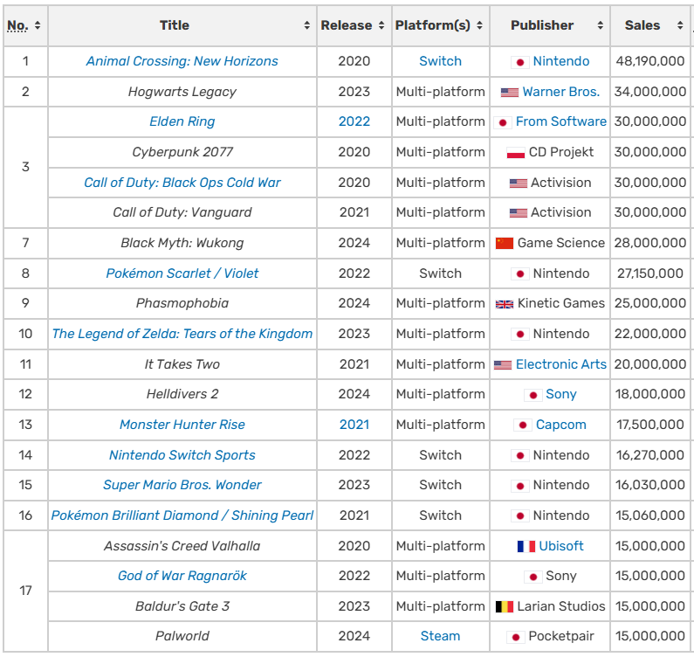The image size is (694, 657).
Task: Sort table by No. column arrows
Action: (38, 25)
